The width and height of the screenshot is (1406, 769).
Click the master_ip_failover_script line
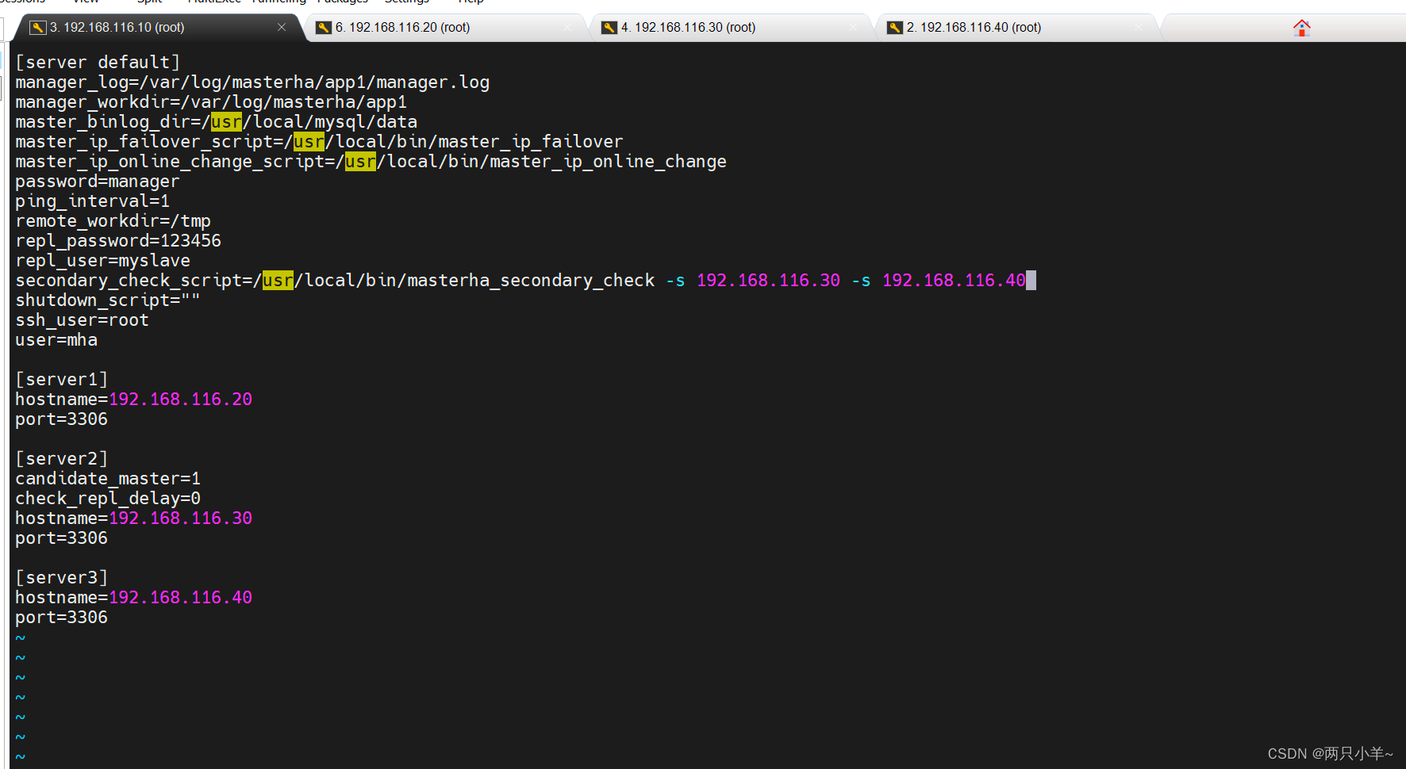coord(319,141)
